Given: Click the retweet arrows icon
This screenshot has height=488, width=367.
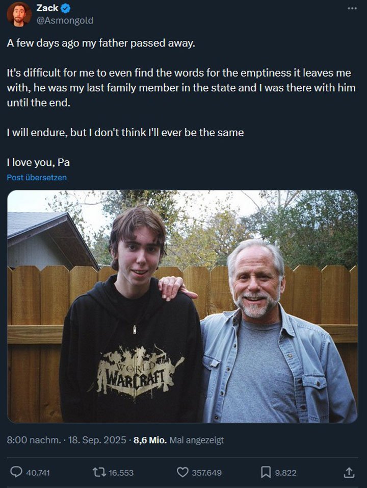Looking at the screenshot, I should click(98, 472).
